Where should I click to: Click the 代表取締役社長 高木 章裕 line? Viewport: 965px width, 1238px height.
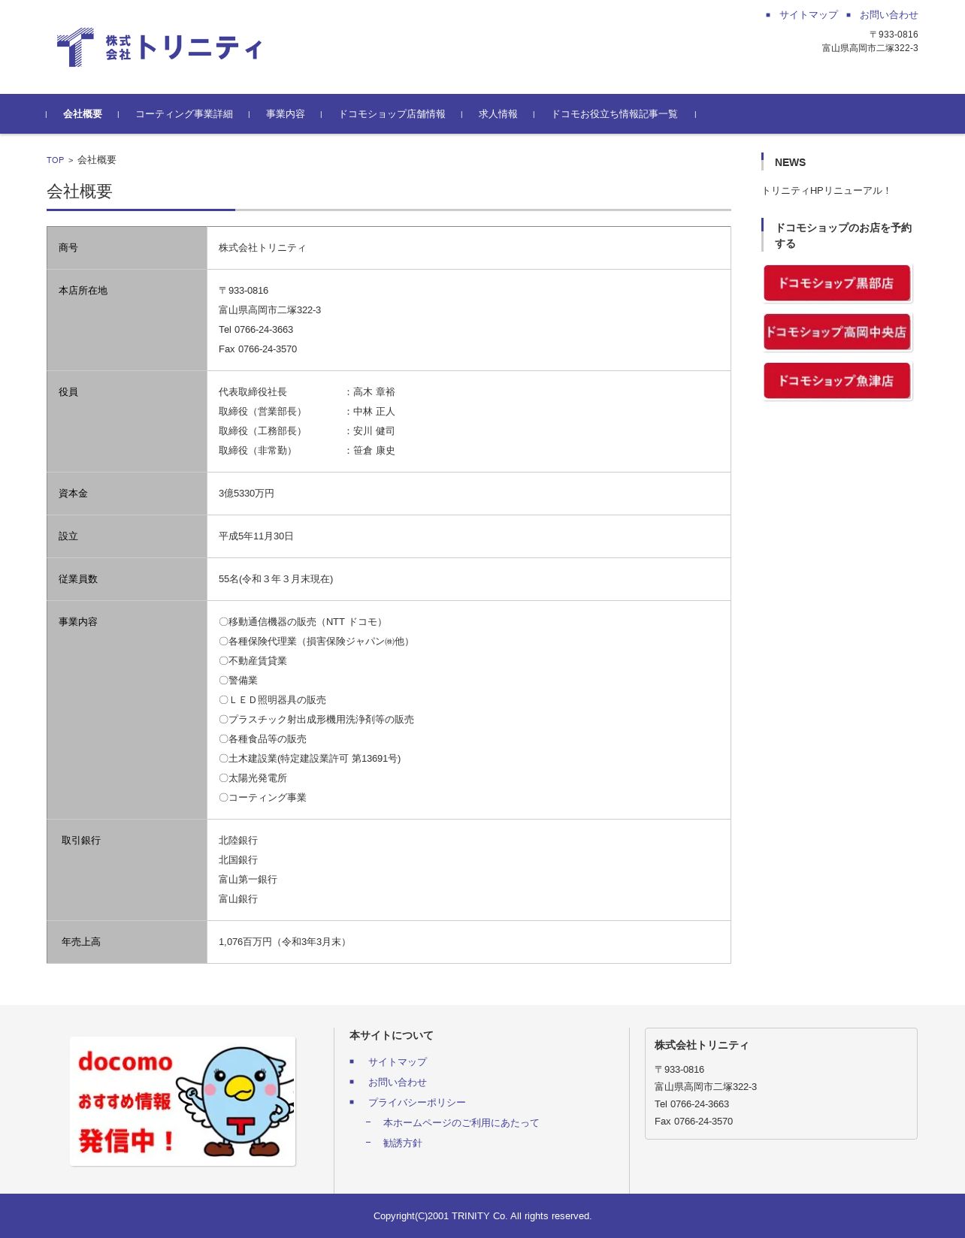(x=307, y=392)
